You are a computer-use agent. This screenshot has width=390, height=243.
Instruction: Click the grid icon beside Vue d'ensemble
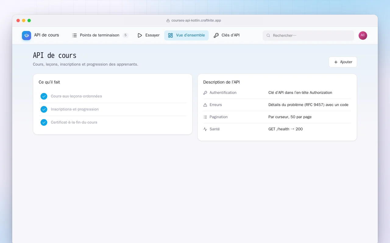(x=171, y=35)
